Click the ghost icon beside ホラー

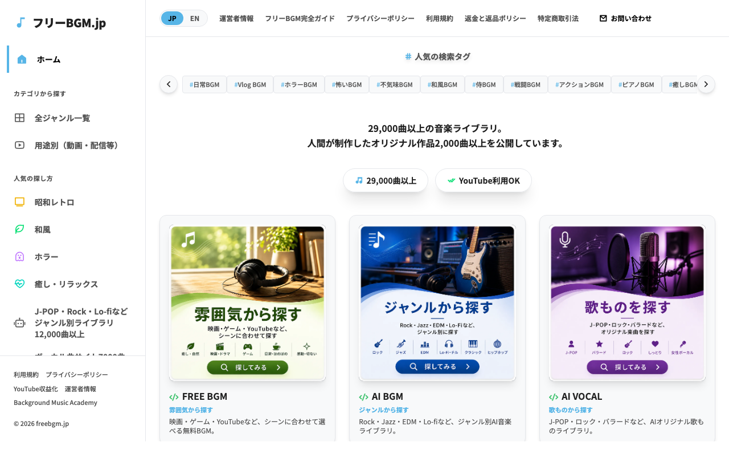coord(19,257)
